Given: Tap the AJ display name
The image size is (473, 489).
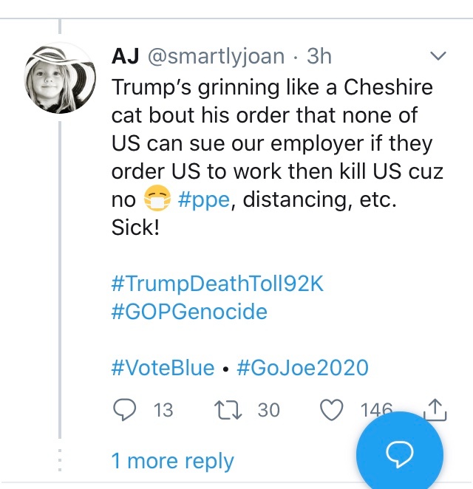Looking at the screenshot, I should coord(126,57).
